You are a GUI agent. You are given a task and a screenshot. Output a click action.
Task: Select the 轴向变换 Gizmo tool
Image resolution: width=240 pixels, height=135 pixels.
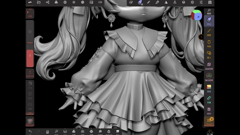coord(209,77)
